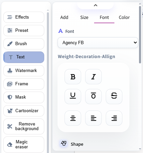The height and width of the screenshot is (153, 143).
Task: Click the Shape shapes icon
Action: click(64, 143)
